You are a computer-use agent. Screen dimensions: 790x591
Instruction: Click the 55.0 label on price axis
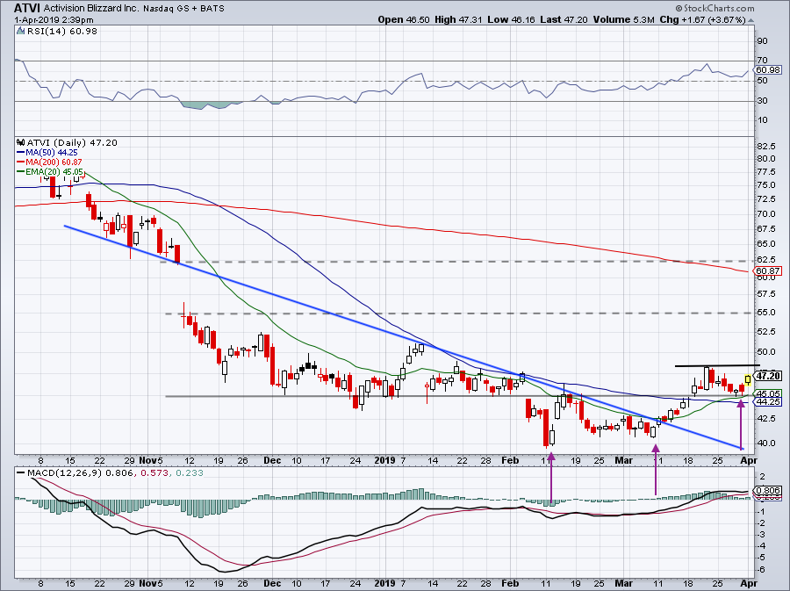tap(766, 313)
